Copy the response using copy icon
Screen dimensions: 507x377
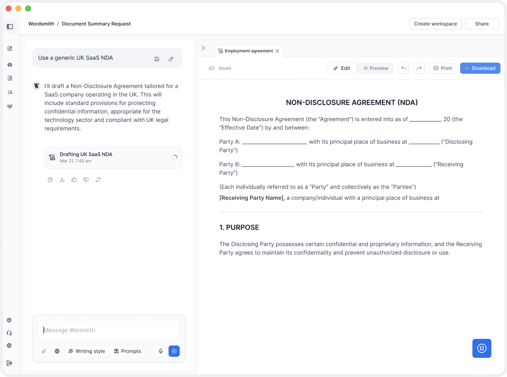pyautogui.click(x=50, y=180)
